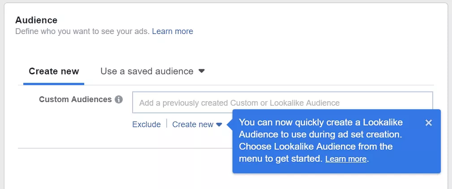Click the 'Audience' section heading

click(36, 20)
